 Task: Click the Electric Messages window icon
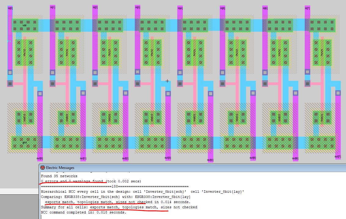coord(42,167)
